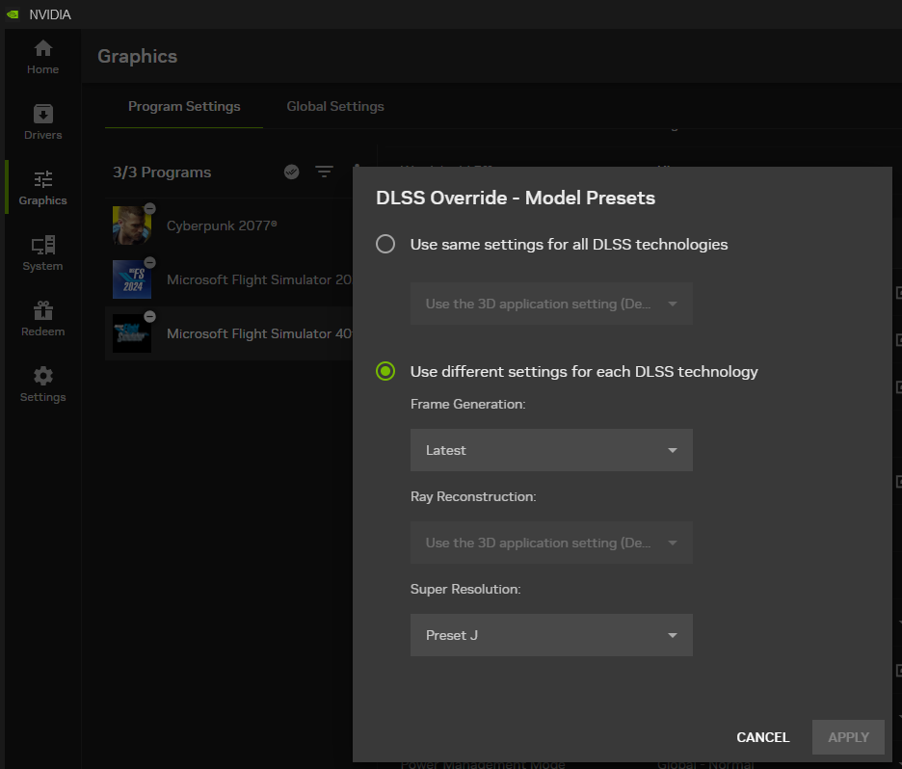This screenshot has width=902, height=769.
Task: Open the Settings gear in sidebar
Action: click(x=42, y=384)
